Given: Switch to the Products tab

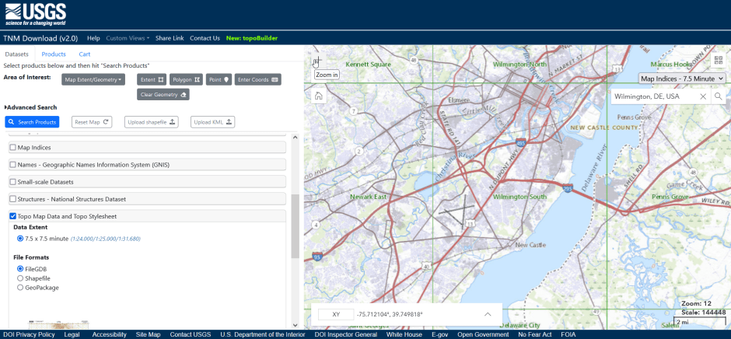Looking at the screenshot, I should coord(54,54).
